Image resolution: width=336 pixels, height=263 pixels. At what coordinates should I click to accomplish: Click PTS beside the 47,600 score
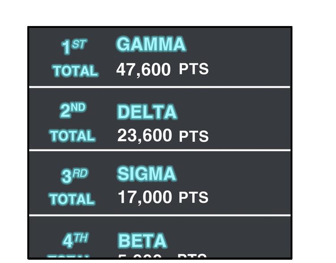194,69
